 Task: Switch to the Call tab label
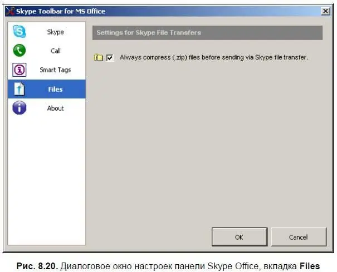56,51
